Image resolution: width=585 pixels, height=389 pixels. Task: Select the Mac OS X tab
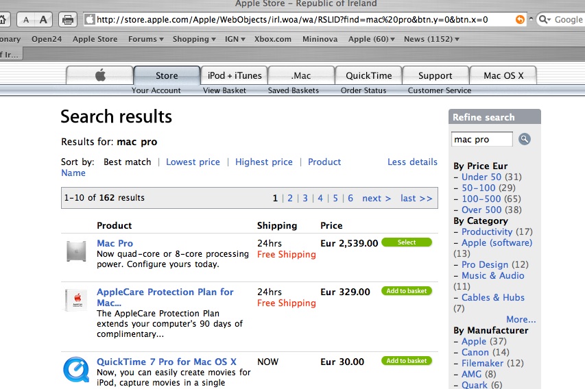tap(503, 75)
